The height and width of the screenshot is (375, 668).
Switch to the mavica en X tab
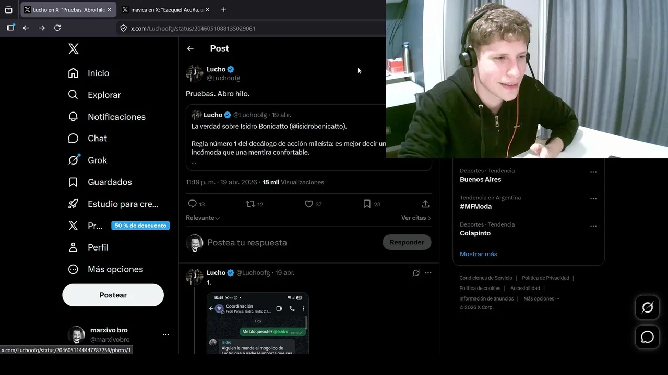tap(163, 10)
